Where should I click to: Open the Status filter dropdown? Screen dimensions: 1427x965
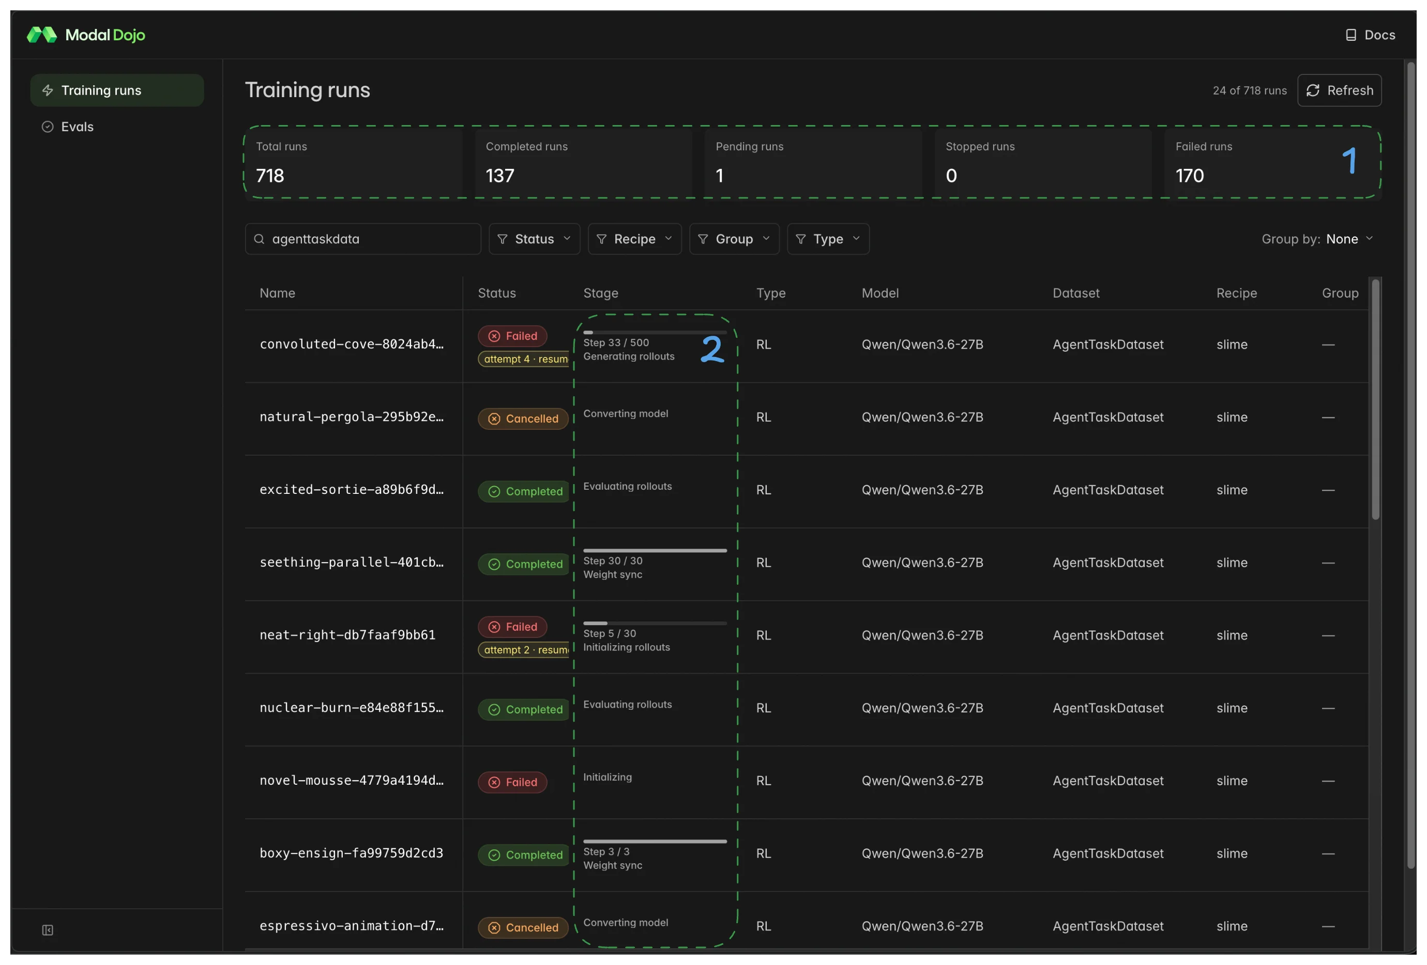(x=534, y=239)
